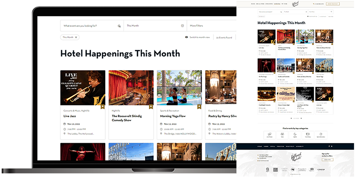Bookmark the Live Jazz card in laptop view

pos(102,107)
